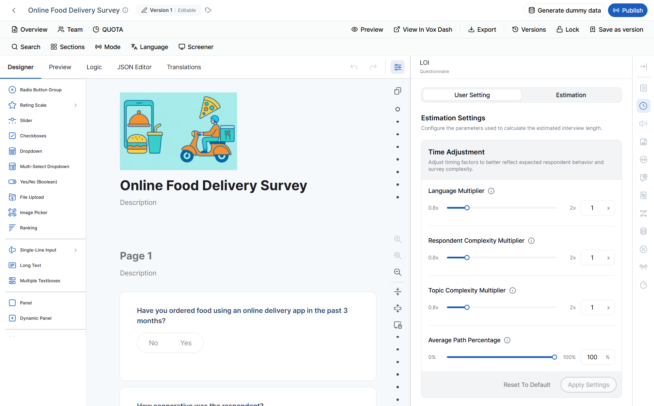Open the QUOTA menu
This screenshot has height=406, width=654.
(108, 30)
